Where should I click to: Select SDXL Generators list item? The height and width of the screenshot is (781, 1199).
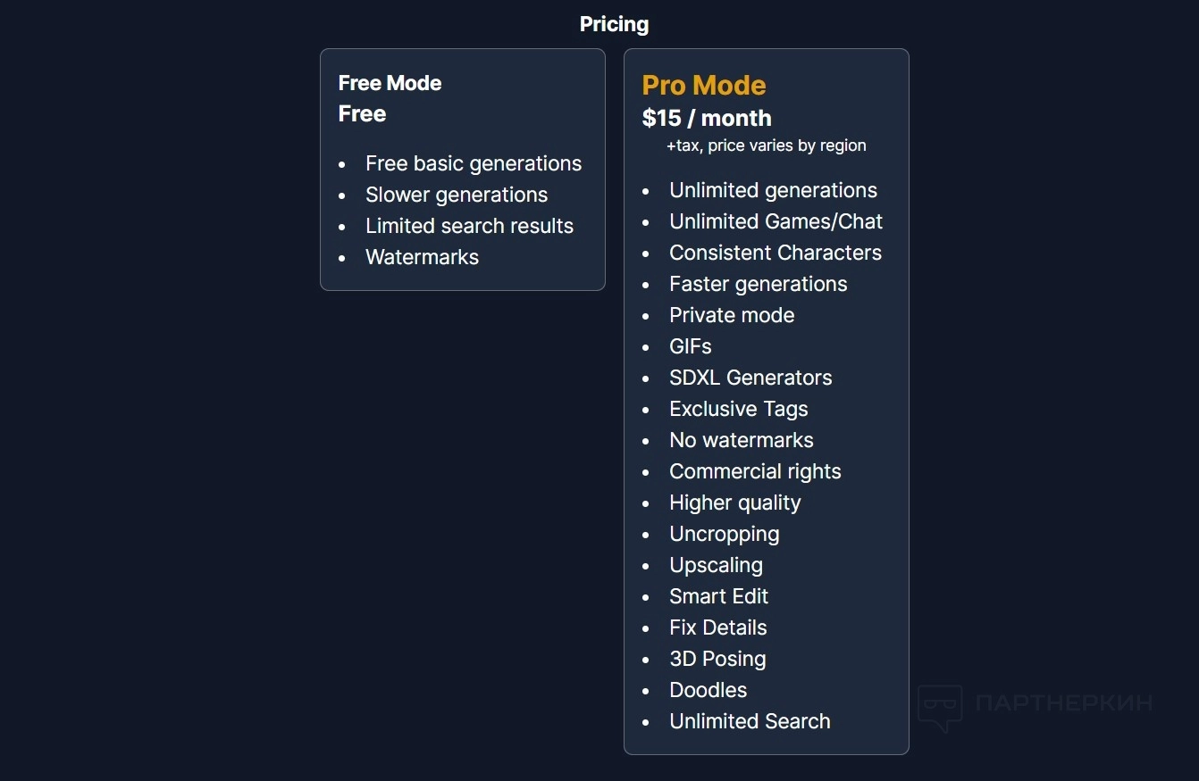pos(750,378)
